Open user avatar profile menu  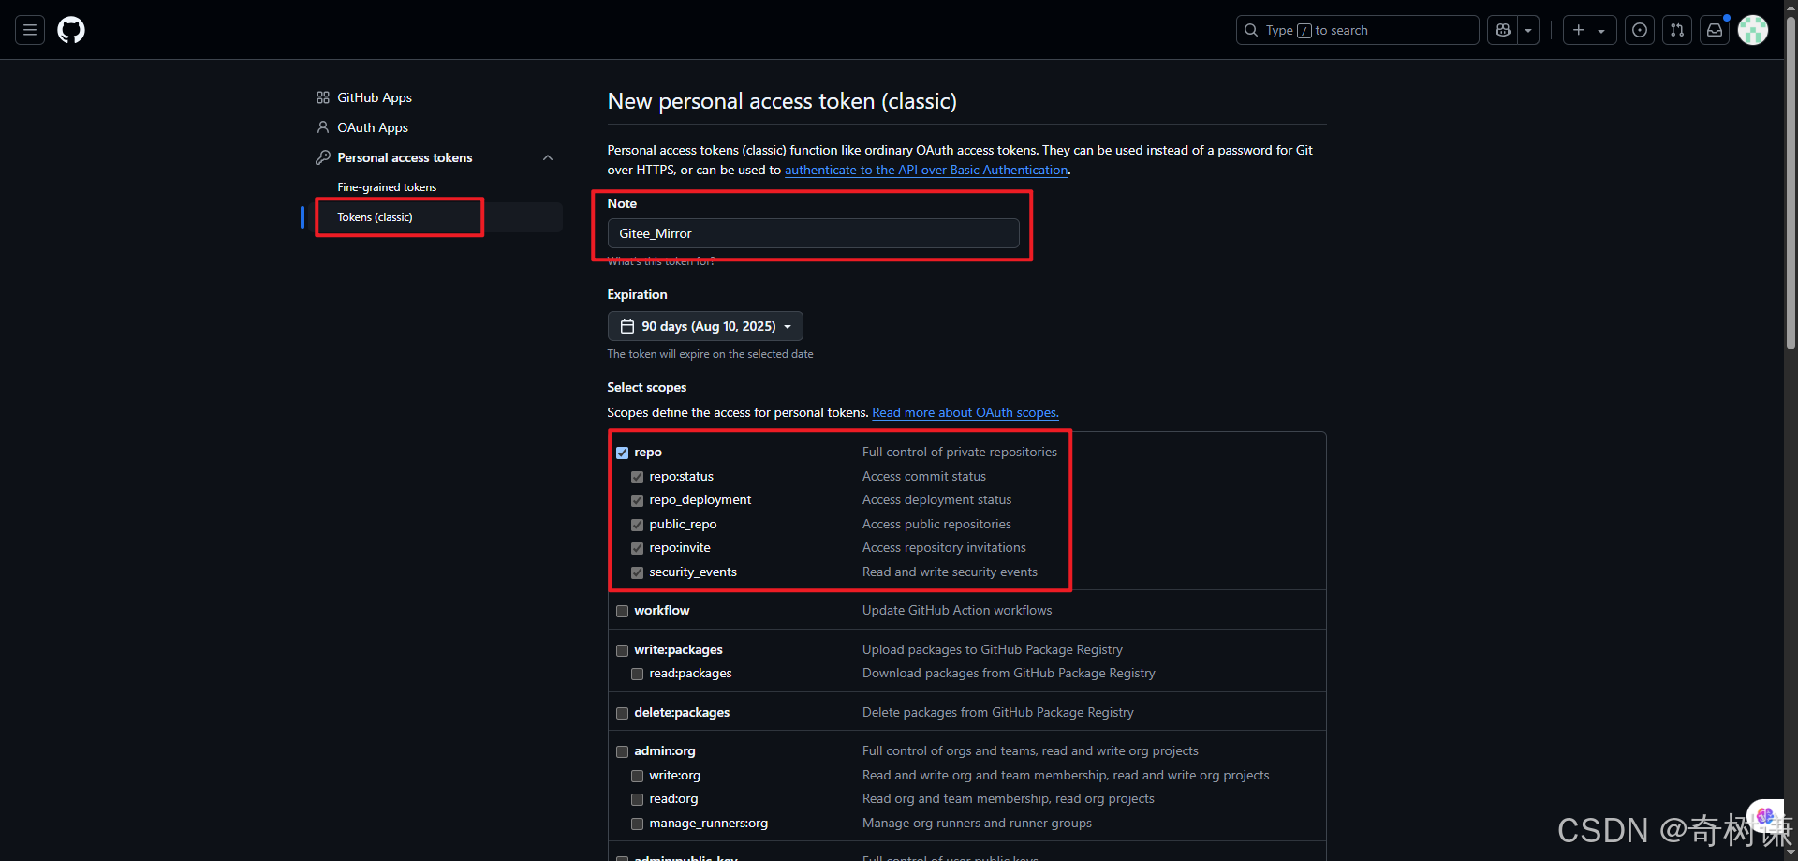coord(1753,30)
